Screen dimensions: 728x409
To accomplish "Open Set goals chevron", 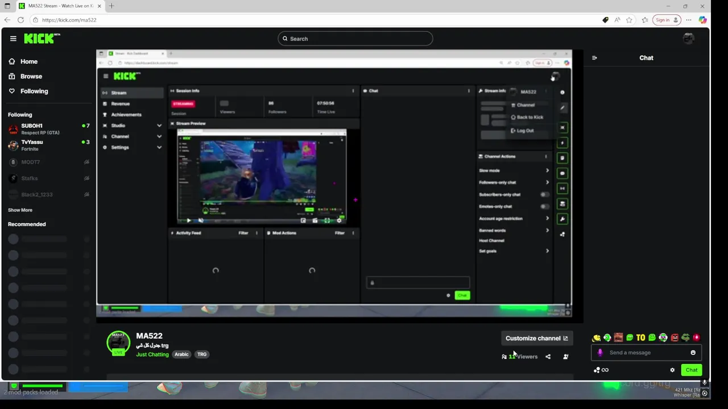I will click(547, 251).
